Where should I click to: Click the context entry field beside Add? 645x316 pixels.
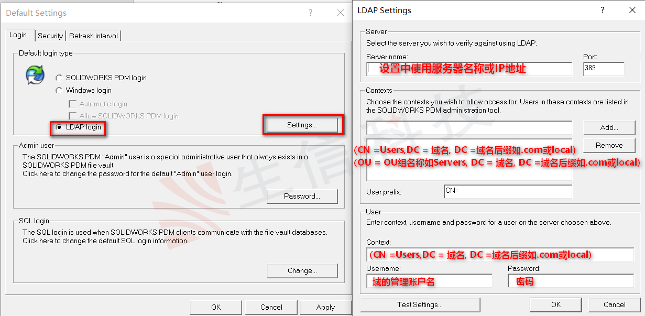click(x=469, y=127)
